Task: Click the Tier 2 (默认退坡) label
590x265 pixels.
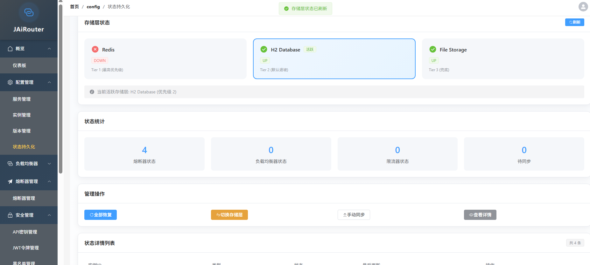Action: [x=274, y=70]
